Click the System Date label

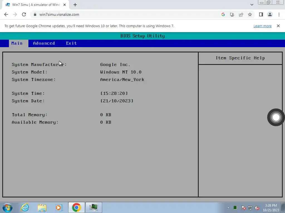(x=28, y=101)
